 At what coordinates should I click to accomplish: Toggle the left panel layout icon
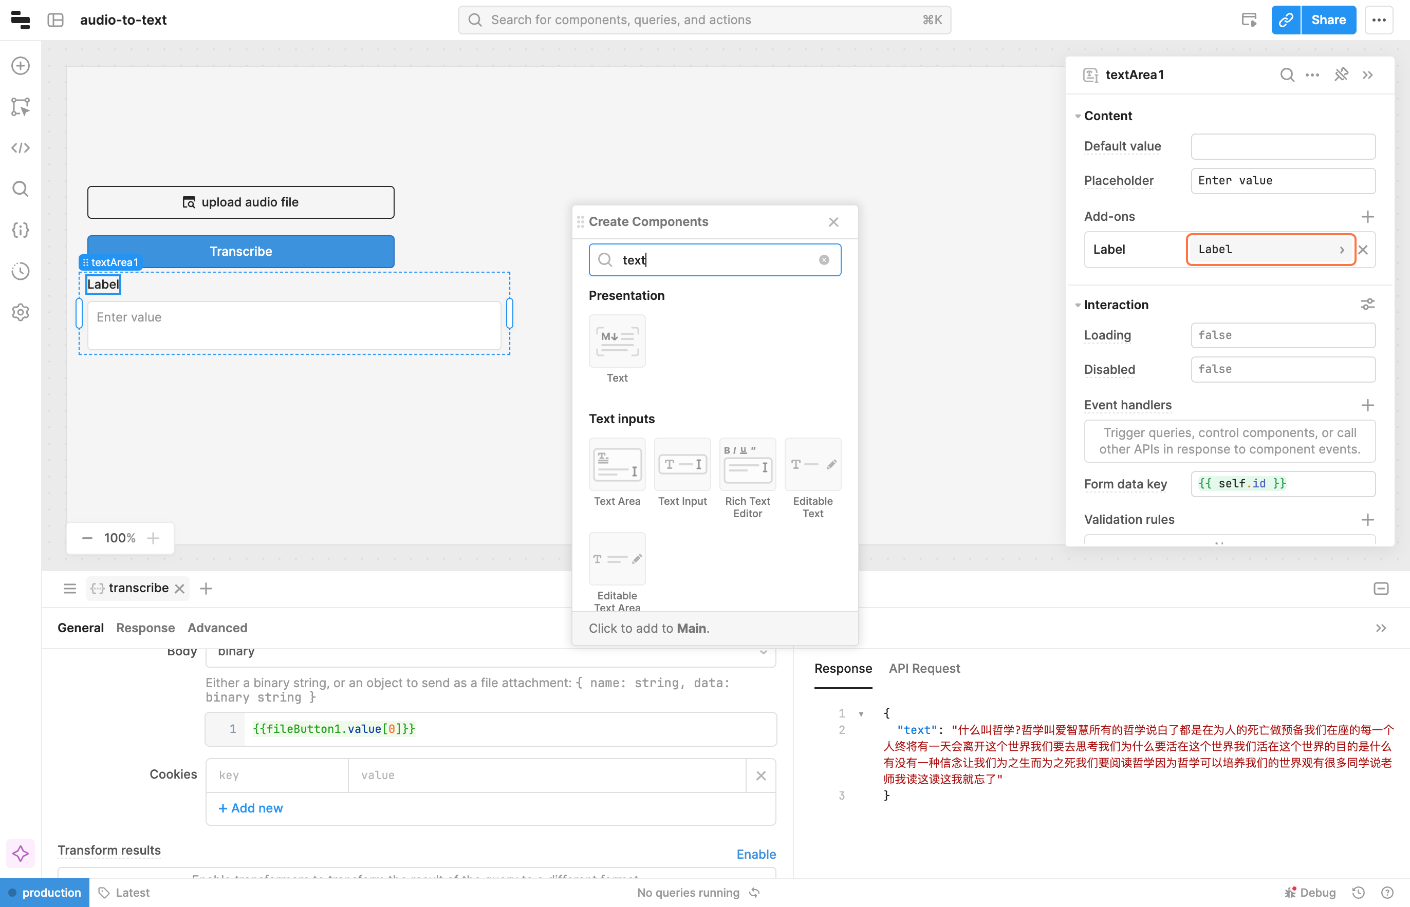pyautogui.click(x=55, y=20)
